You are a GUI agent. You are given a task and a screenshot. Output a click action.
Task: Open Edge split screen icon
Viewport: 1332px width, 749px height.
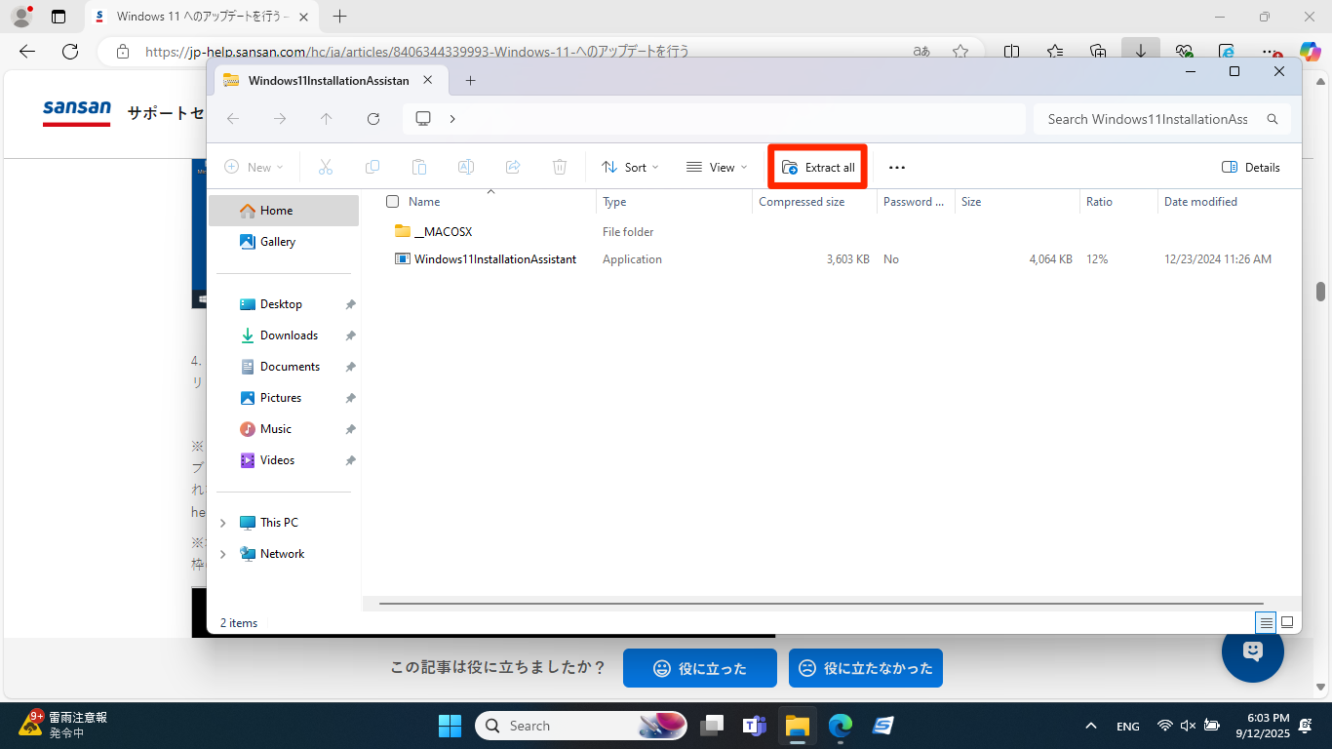click(x=1012, y=52)
